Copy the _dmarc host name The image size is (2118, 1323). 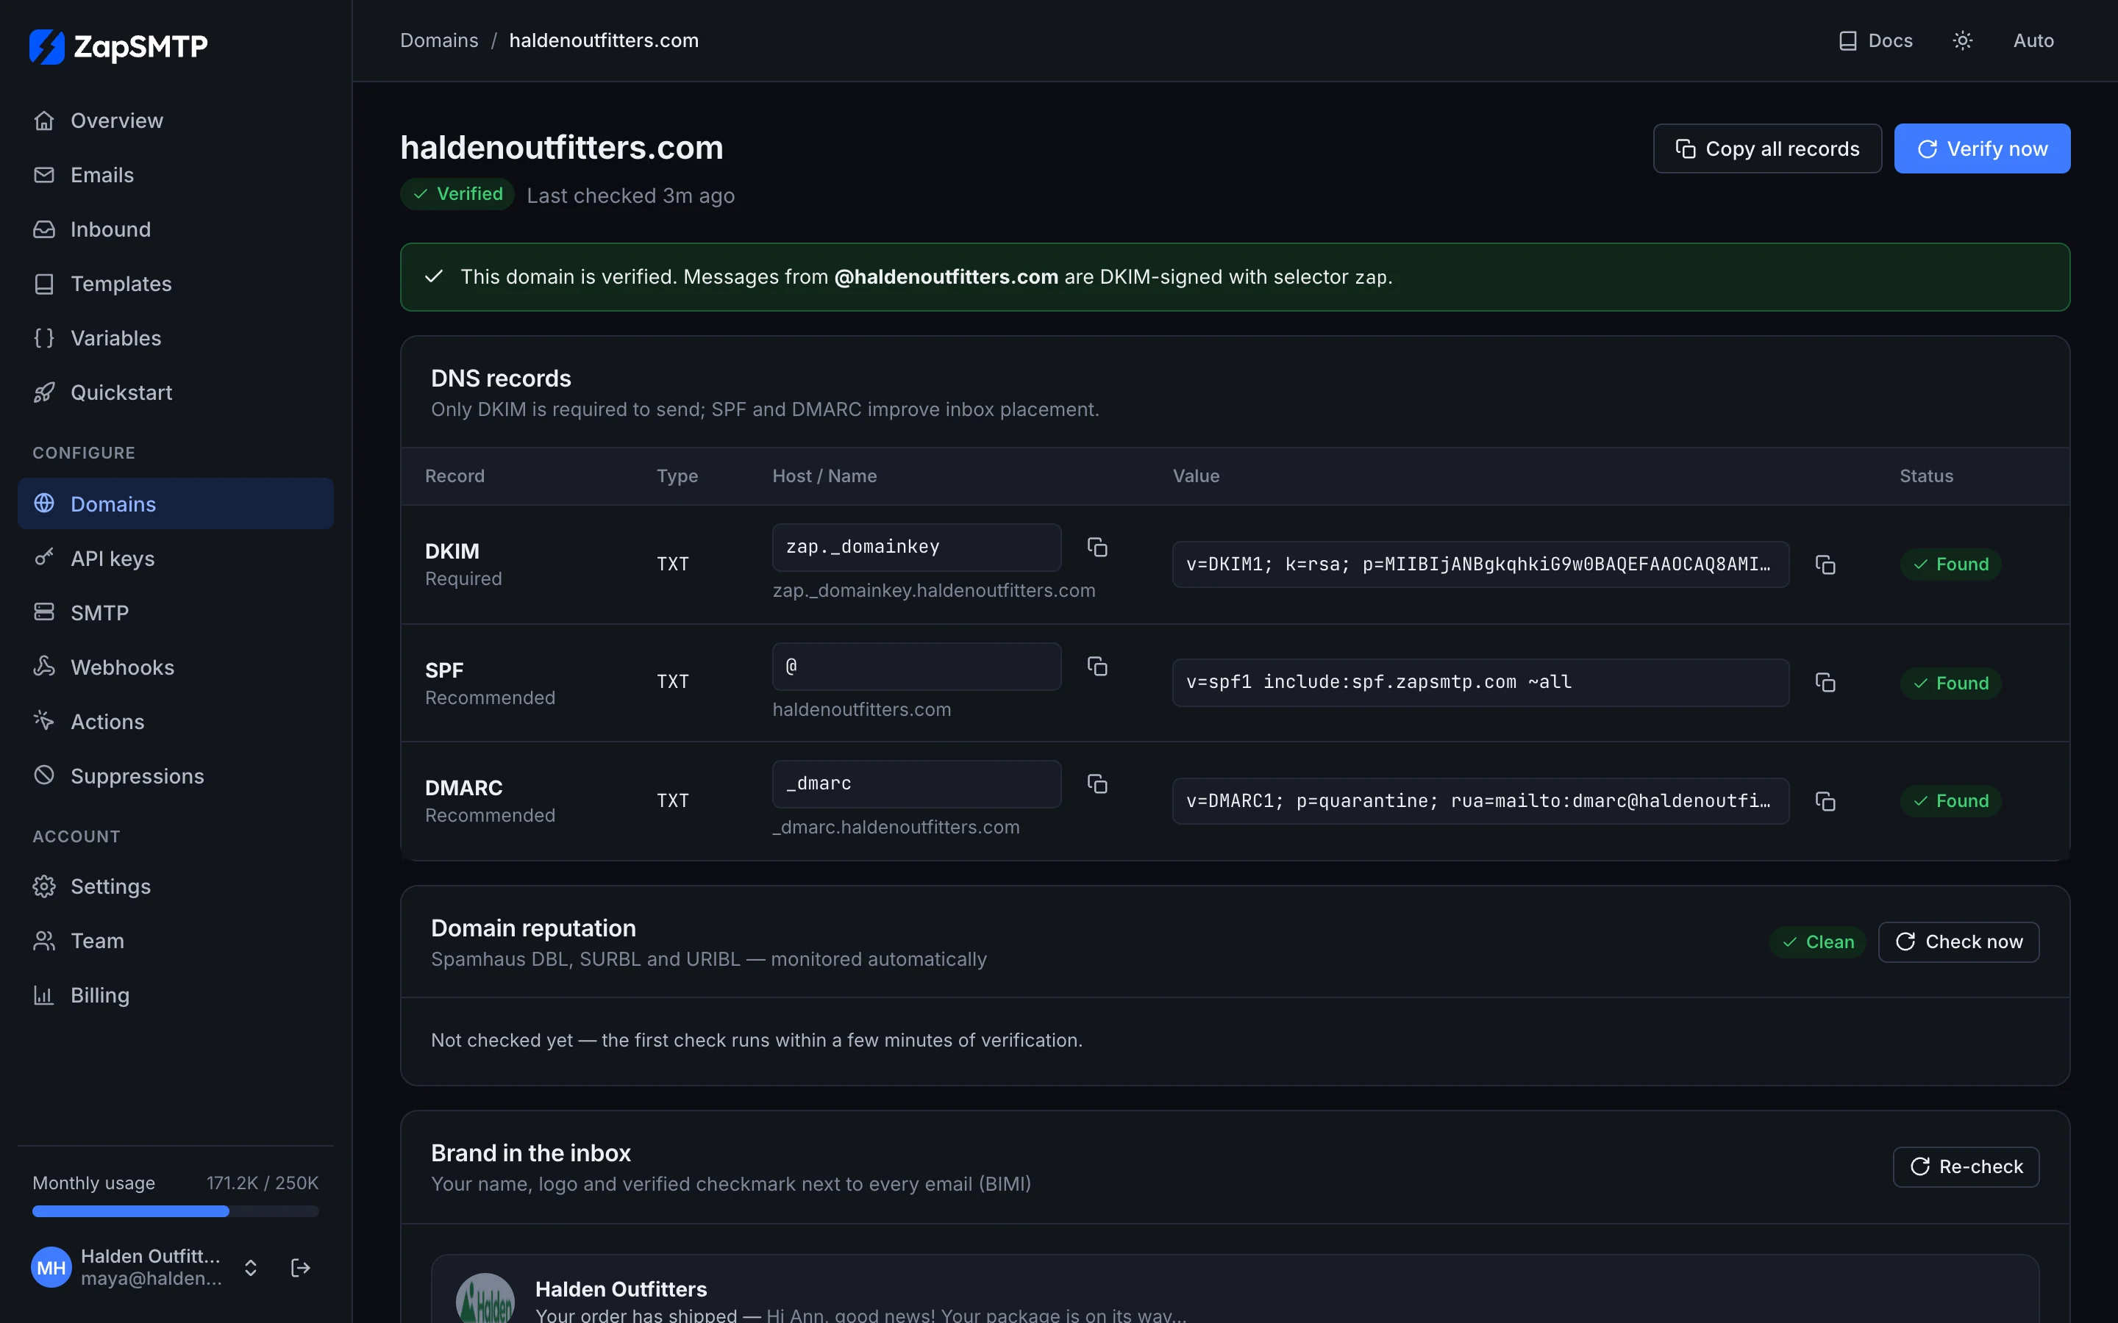point(1097,784)
